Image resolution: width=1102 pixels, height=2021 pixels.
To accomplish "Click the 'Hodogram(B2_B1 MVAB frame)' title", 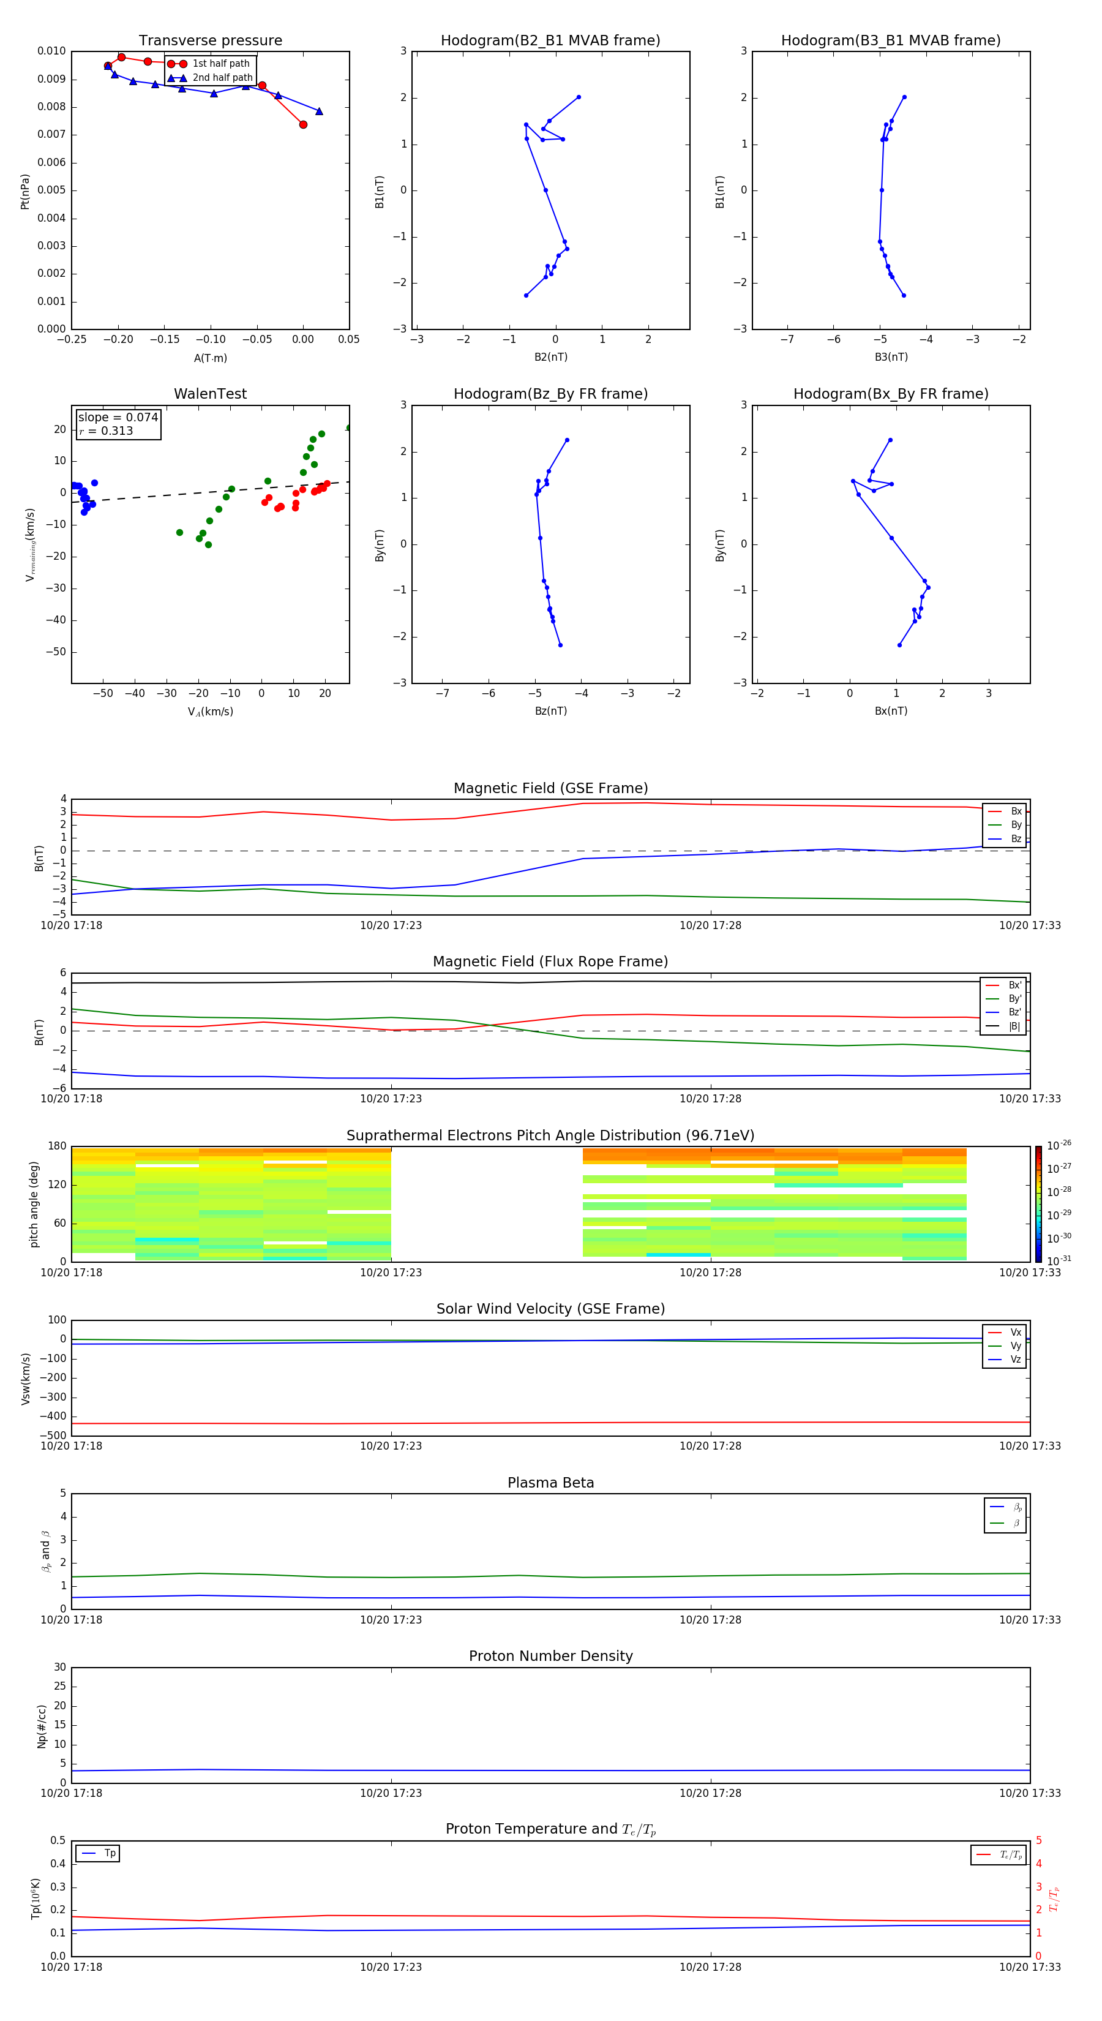I will (x=550, y=41).
